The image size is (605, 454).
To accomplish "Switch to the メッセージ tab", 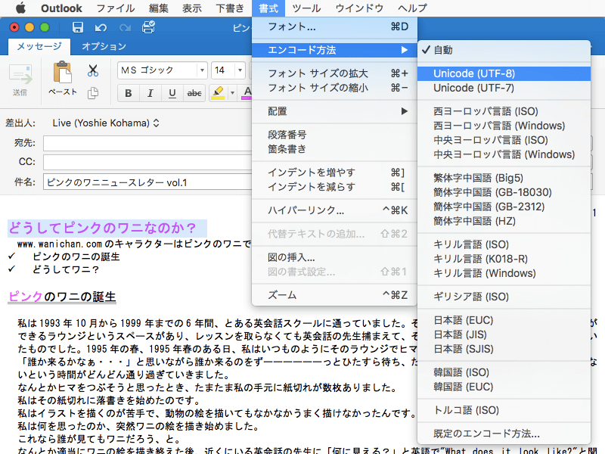I will pyautogui.click(x=39, y=46).
